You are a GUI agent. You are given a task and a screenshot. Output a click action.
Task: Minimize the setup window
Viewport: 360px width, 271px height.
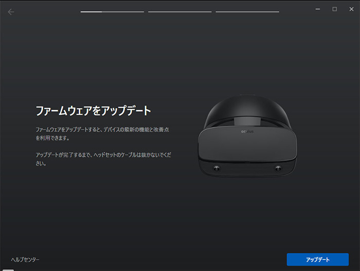[x=318, y=9]
